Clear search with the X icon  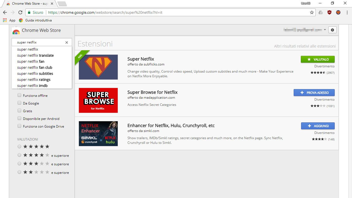67,42
